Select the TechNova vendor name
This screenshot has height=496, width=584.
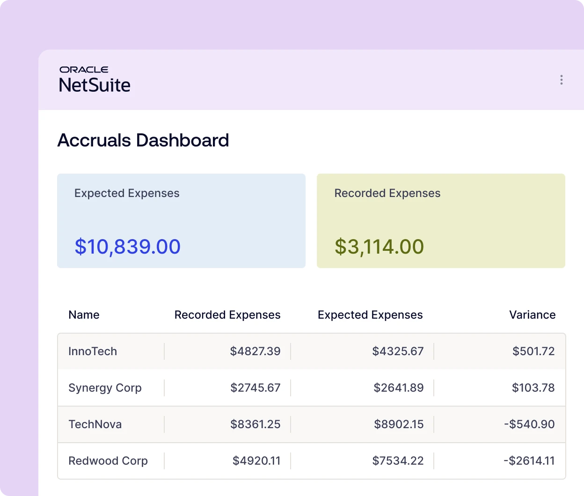coord(95,424)
